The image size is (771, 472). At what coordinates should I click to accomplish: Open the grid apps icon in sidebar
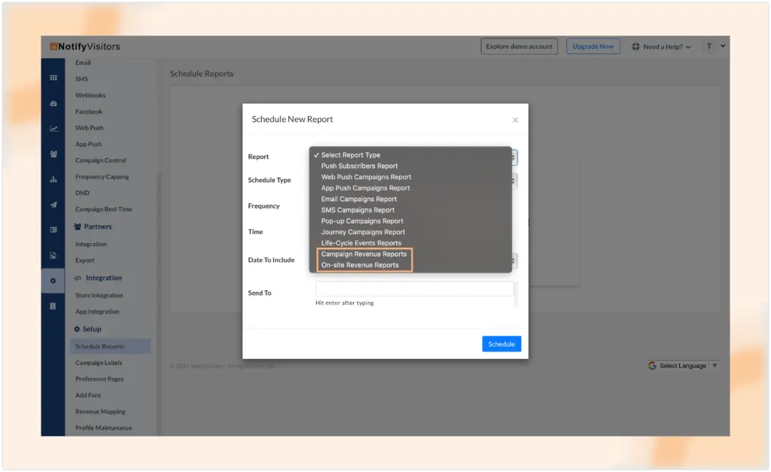pos(53,78)
